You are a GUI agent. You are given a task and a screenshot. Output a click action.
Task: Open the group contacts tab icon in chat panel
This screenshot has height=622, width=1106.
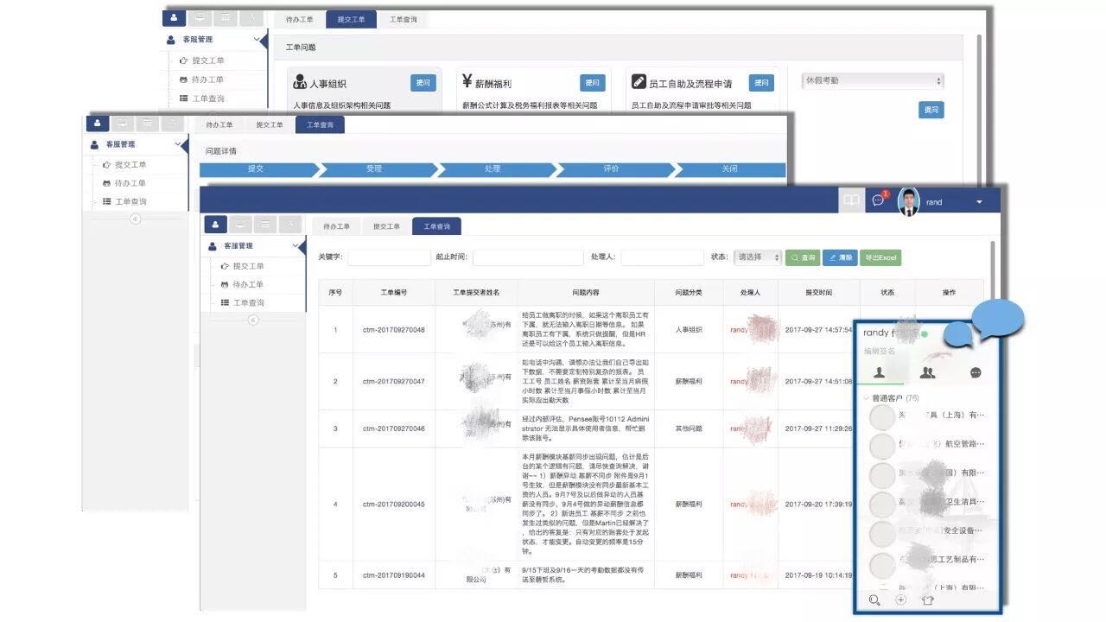coord(927,372)
